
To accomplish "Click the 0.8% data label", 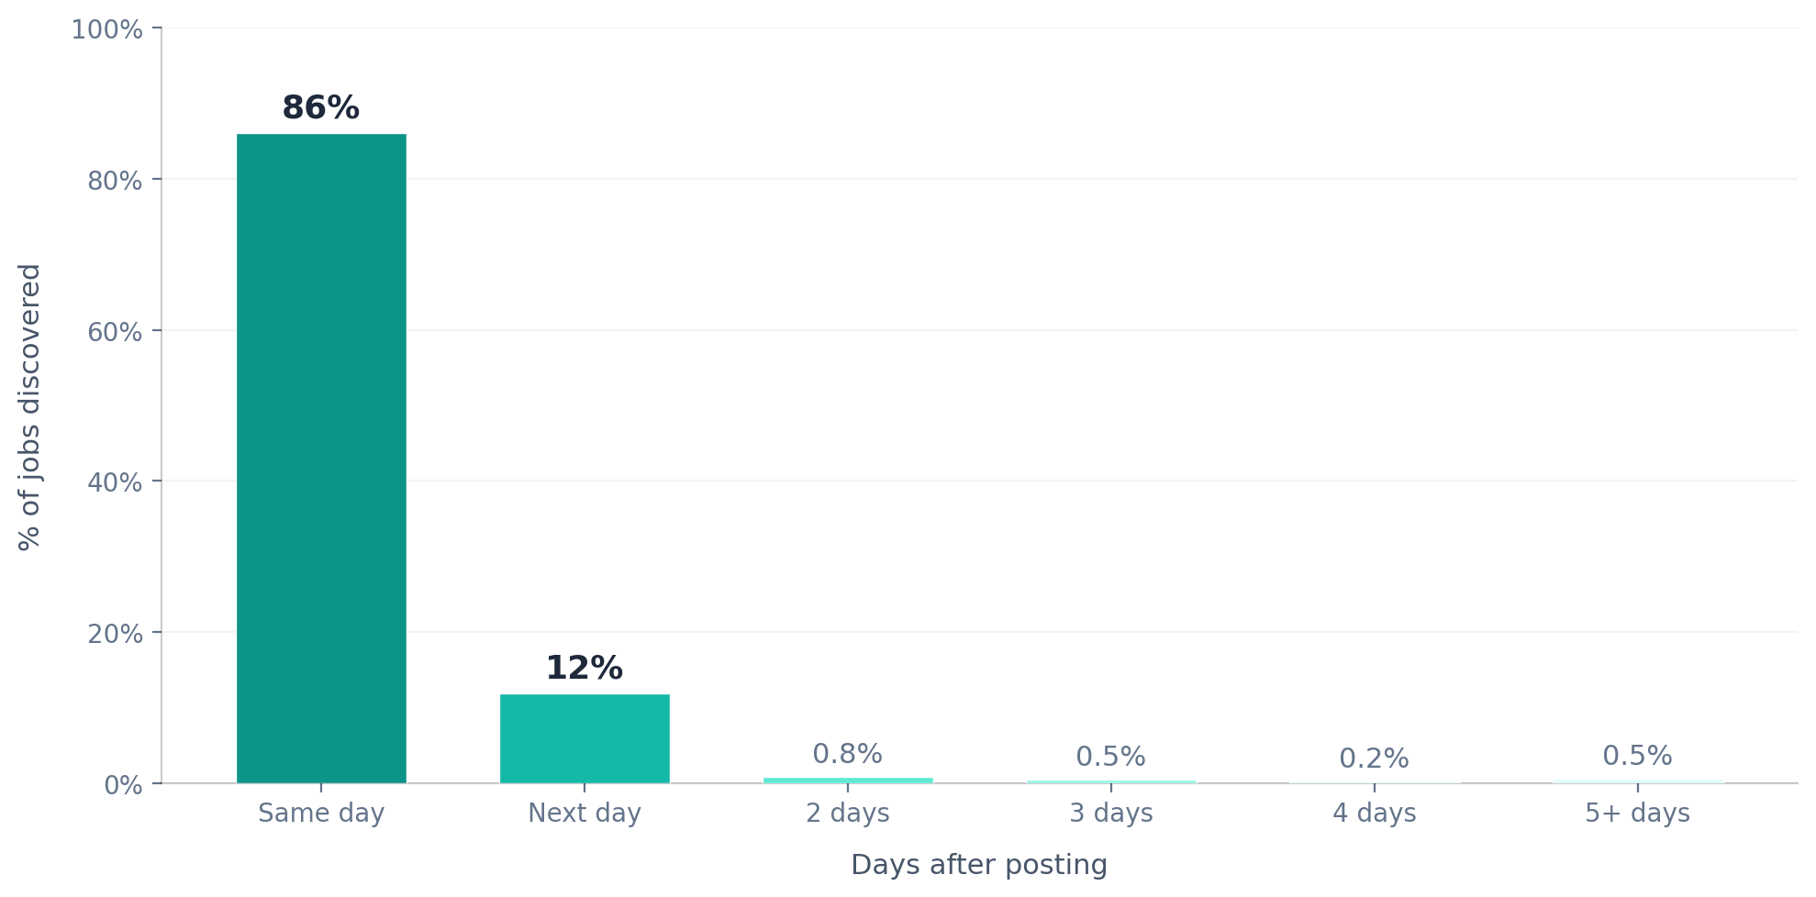I will coord(847,754).
